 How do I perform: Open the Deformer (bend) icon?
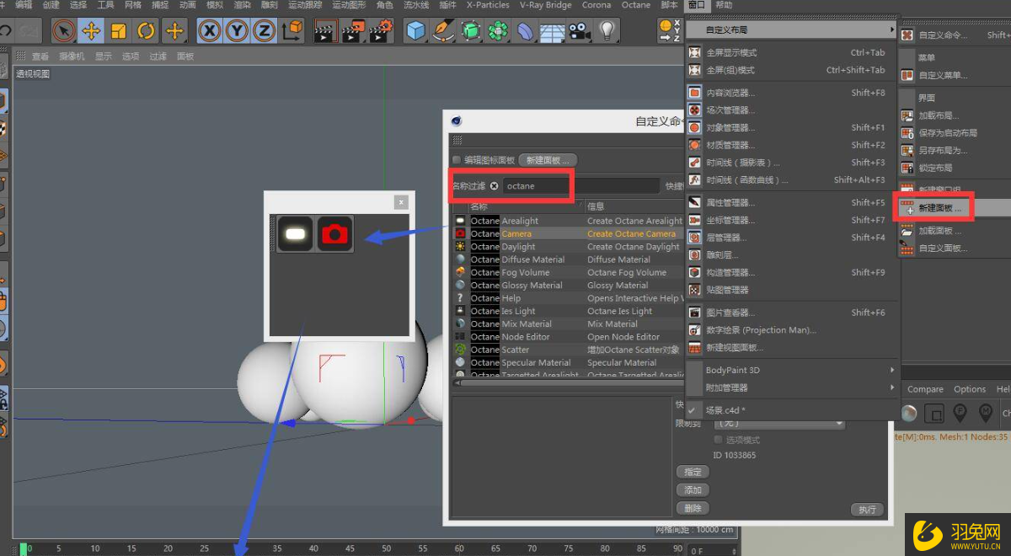[x=525, y=31]
